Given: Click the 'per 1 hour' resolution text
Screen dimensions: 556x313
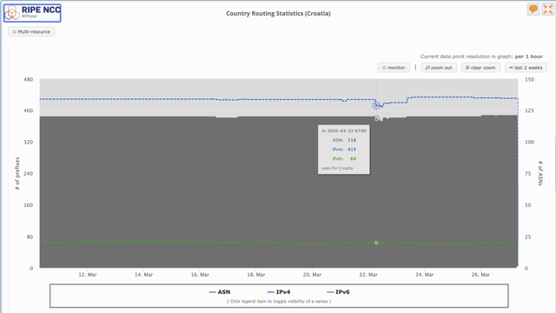Looking at the screenshot, I should [x=529, y=57].
